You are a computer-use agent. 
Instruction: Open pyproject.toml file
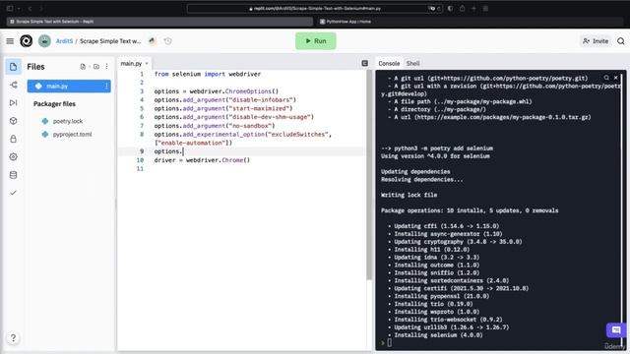[72, 134]
